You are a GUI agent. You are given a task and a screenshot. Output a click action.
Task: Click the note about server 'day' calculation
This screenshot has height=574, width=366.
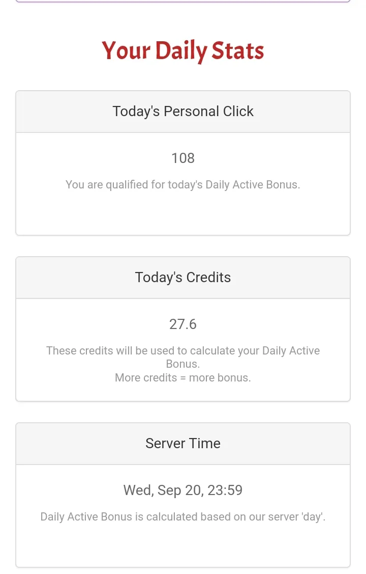pos(183,516)
